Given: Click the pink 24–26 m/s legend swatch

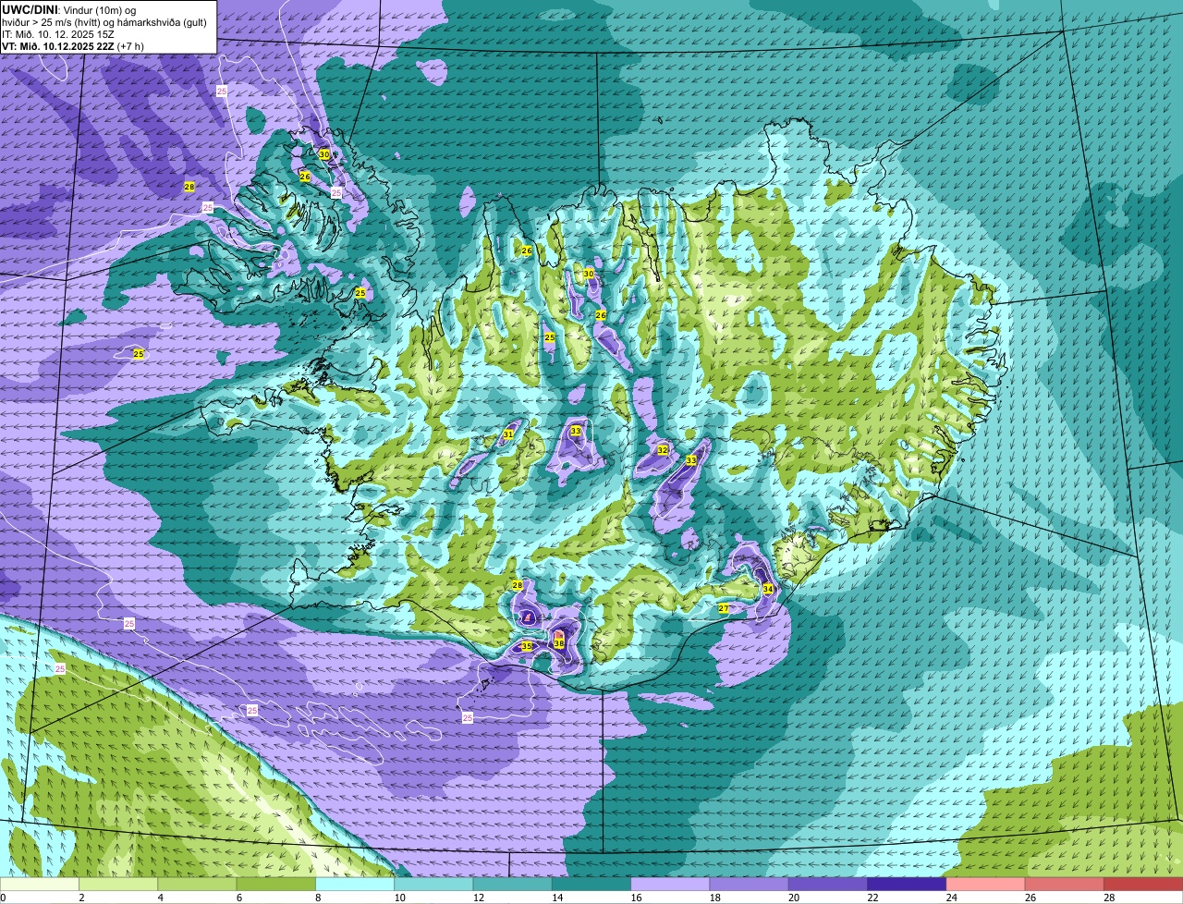Looking at the screenshot, I should 986,884.
